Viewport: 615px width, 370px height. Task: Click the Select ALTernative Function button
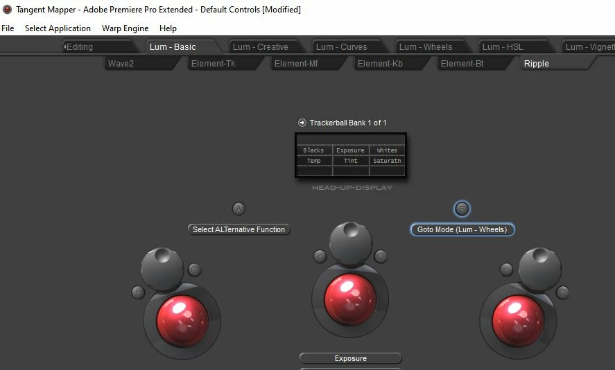point(239,229)
